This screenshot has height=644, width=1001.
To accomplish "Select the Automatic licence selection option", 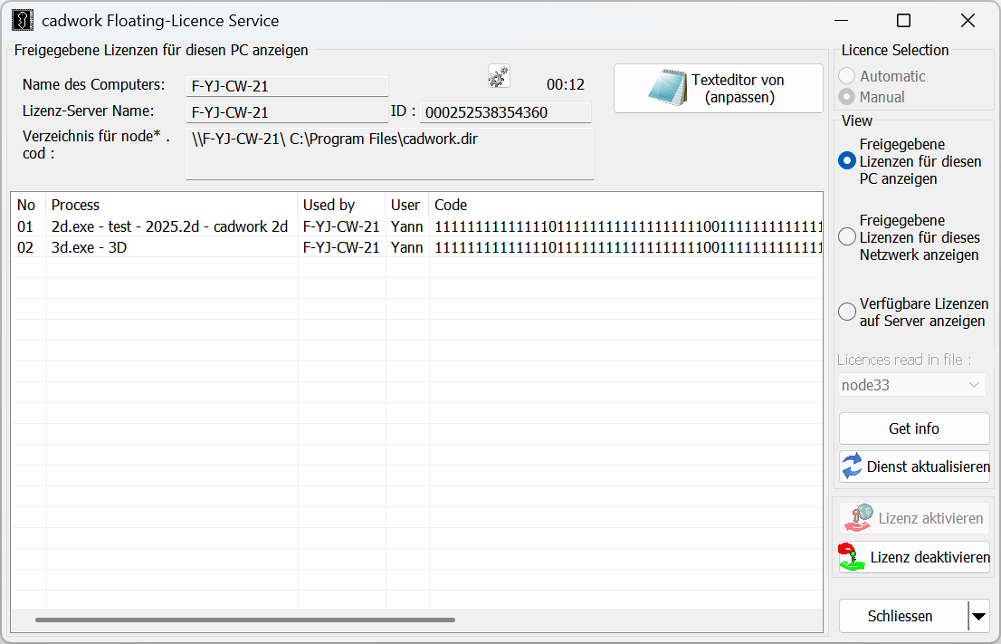I will (x=846, y=76).
